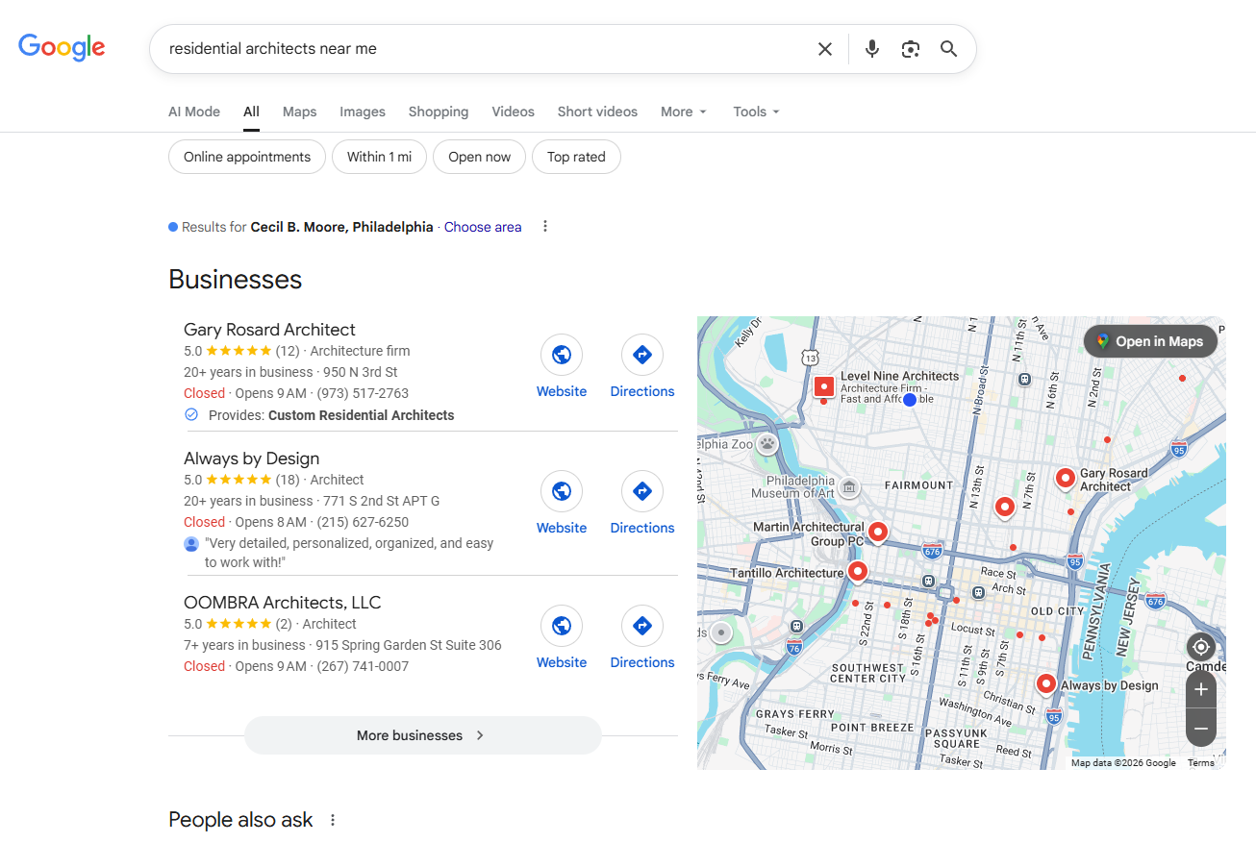Toggle the Open now filter
This screenshot has width=1256, height=843.
[x=479, y=157]
